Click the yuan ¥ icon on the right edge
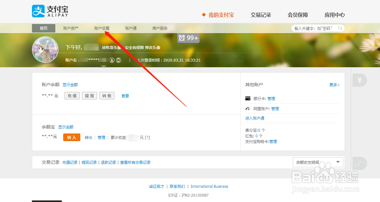 359,80
